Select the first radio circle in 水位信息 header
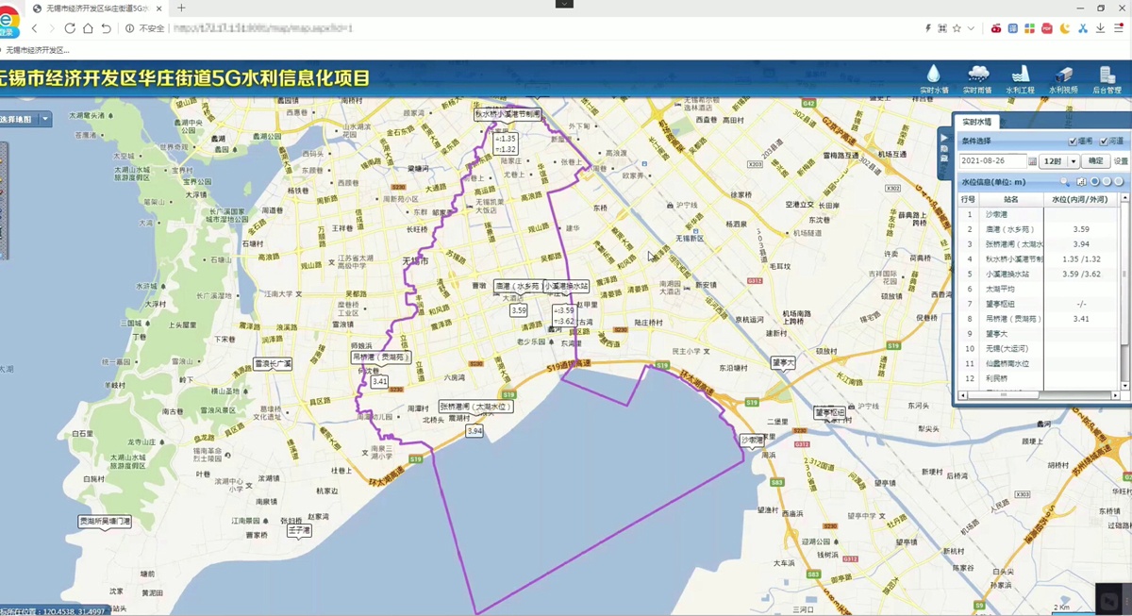This screenshot has height=616, width=1132. pyautogui.click(x=1094, y=181)
